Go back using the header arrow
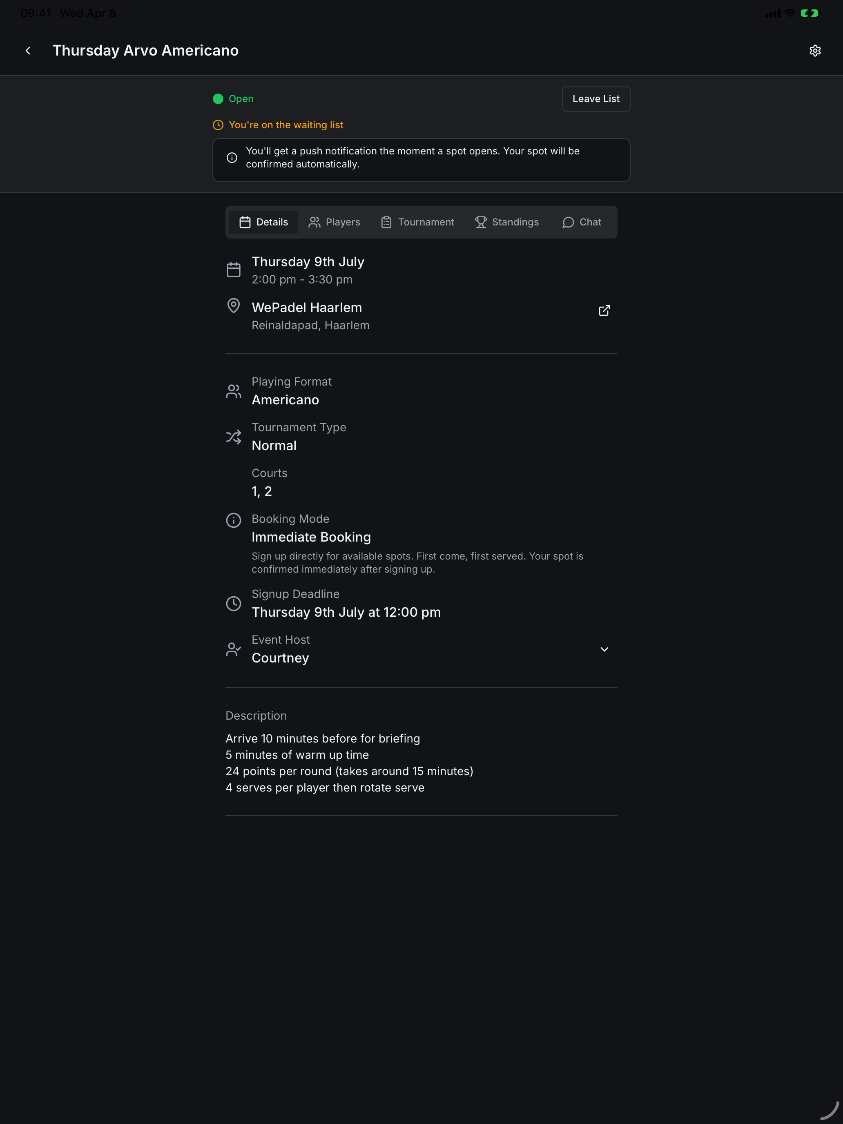 28,50
